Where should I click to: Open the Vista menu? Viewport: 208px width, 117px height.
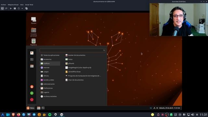[22, 5]
